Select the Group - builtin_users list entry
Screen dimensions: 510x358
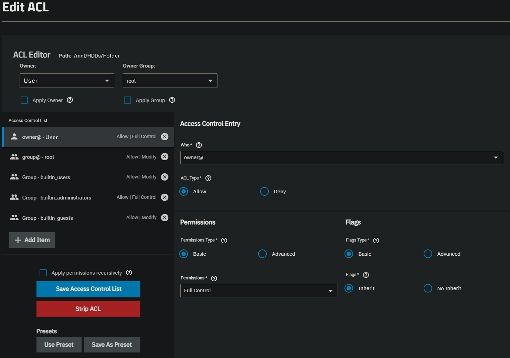pyautogui.click(x=88, y=177)
